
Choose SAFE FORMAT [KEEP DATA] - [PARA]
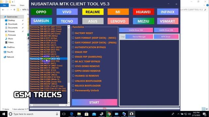point(94,43)
